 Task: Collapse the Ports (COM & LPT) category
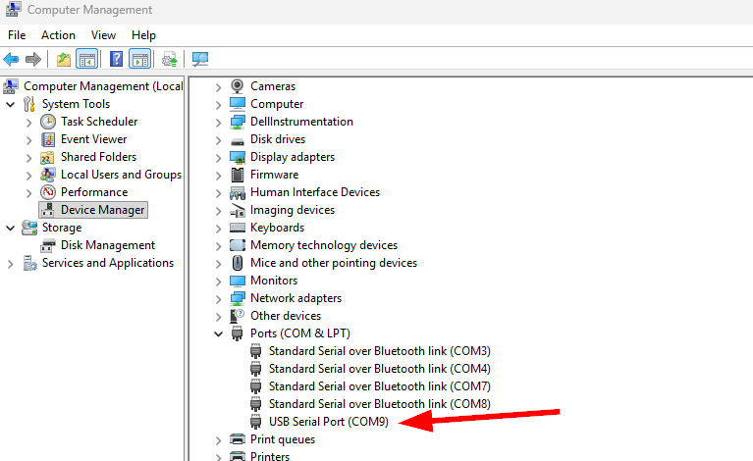[219, 333]
